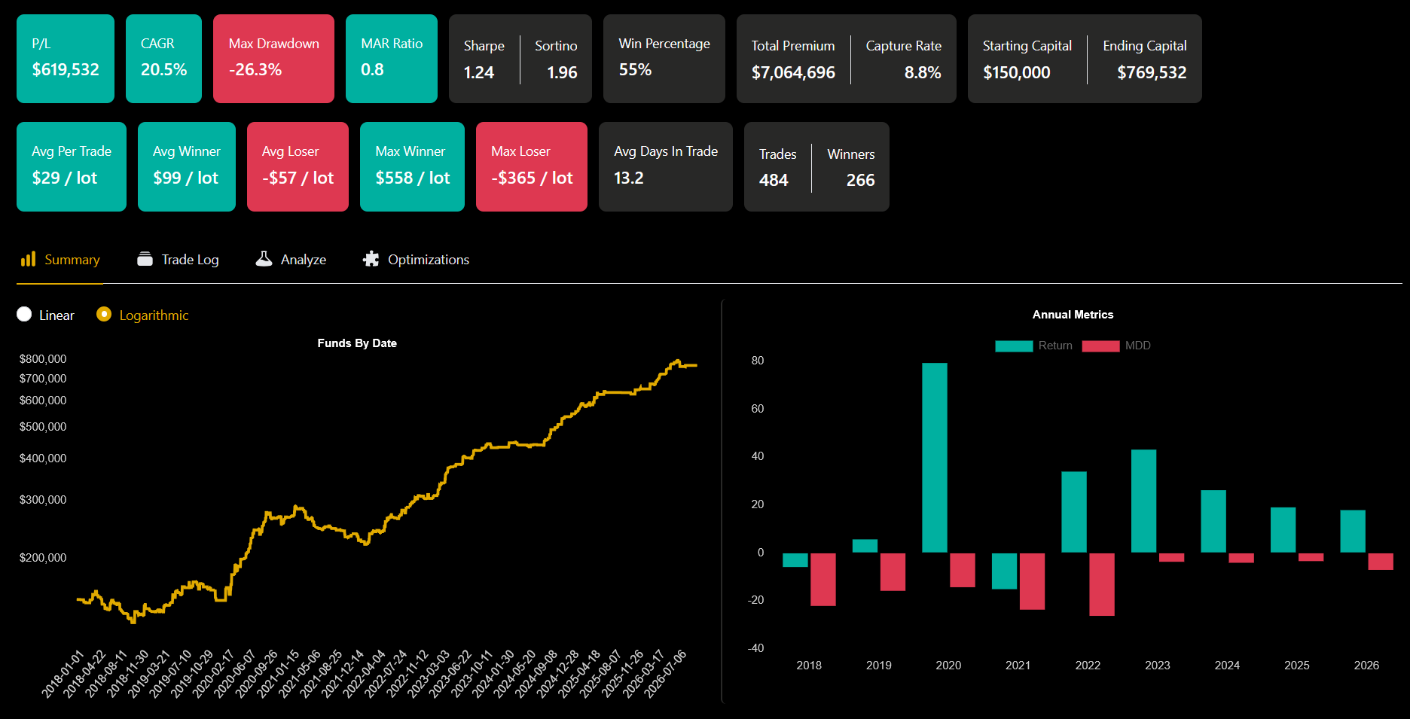Click the Ending Capital $769,532 value
This screenshot has width=1410, height=719.
(x=1152, y=73)
